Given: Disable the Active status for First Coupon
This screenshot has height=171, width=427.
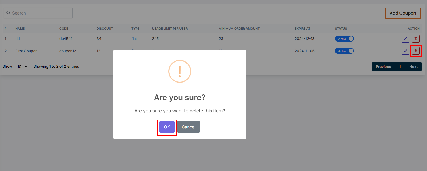Looking at the screenshot, I should pos(344,51).
